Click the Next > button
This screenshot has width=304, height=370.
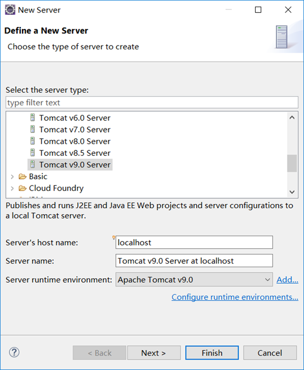click(x=154, y=353)
